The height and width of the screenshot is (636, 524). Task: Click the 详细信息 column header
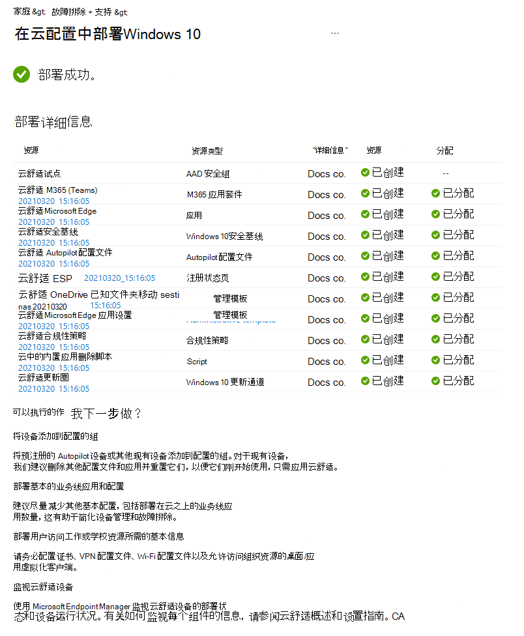coord(330,150)
